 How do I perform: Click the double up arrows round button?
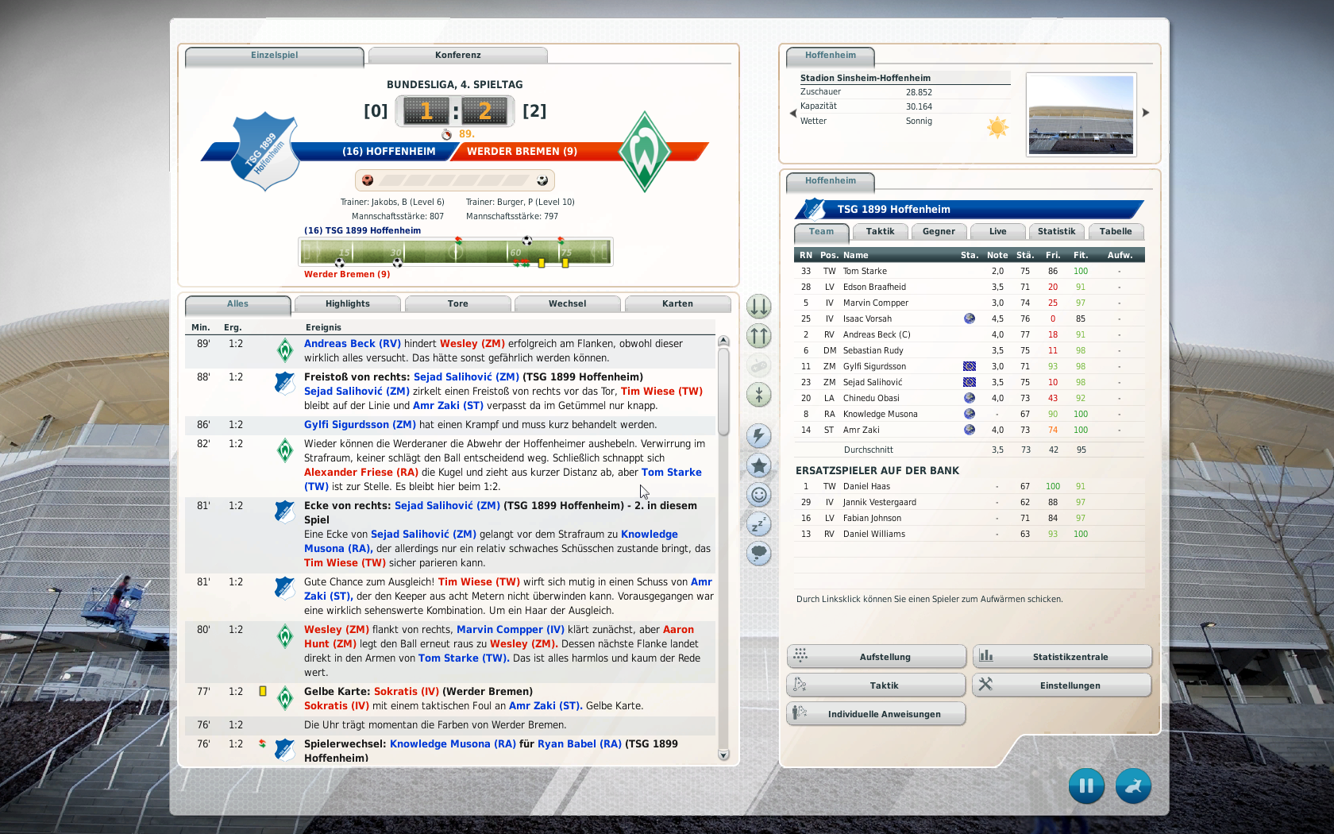pyautogui.click(x=759, y=336)
